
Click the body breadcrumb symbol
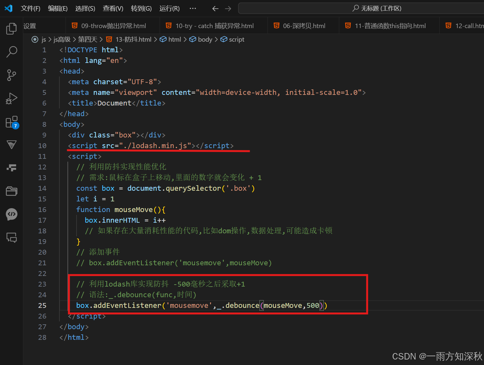click(201, 39)
